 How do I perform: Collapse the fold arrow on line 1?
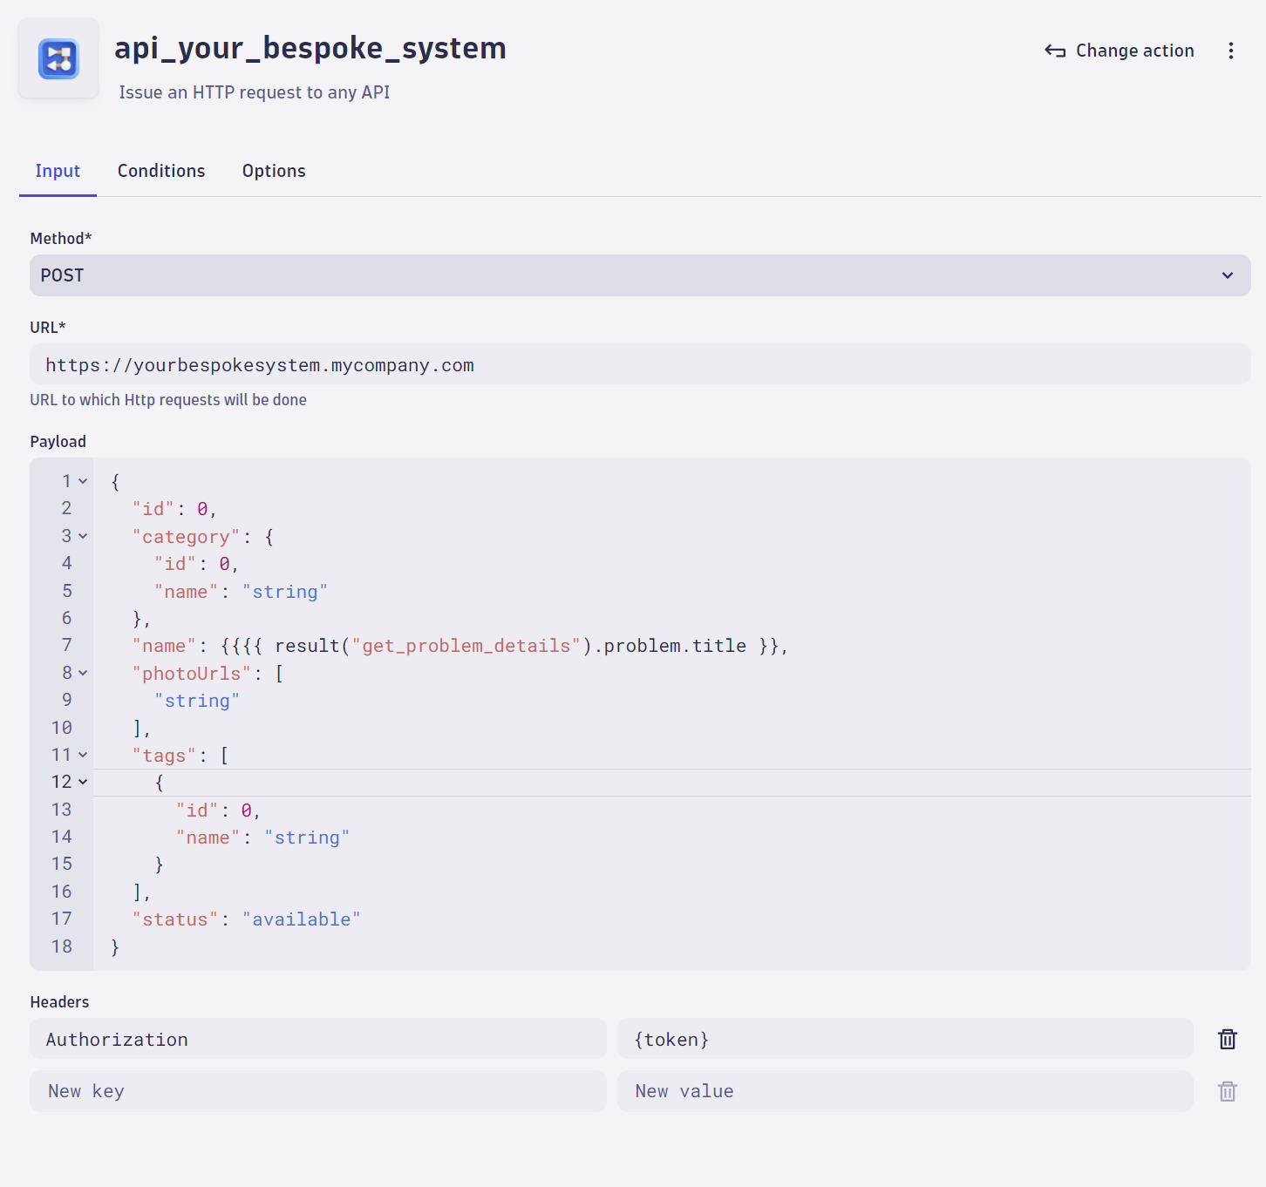pyautogui.click(x=83, y=481)
